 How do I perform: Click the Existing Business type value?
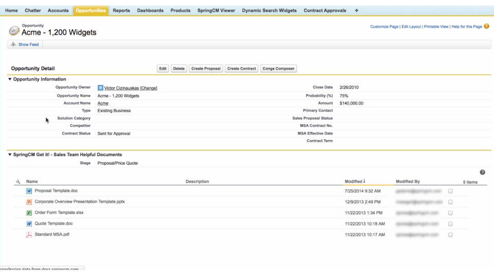[x=114, y=111]
